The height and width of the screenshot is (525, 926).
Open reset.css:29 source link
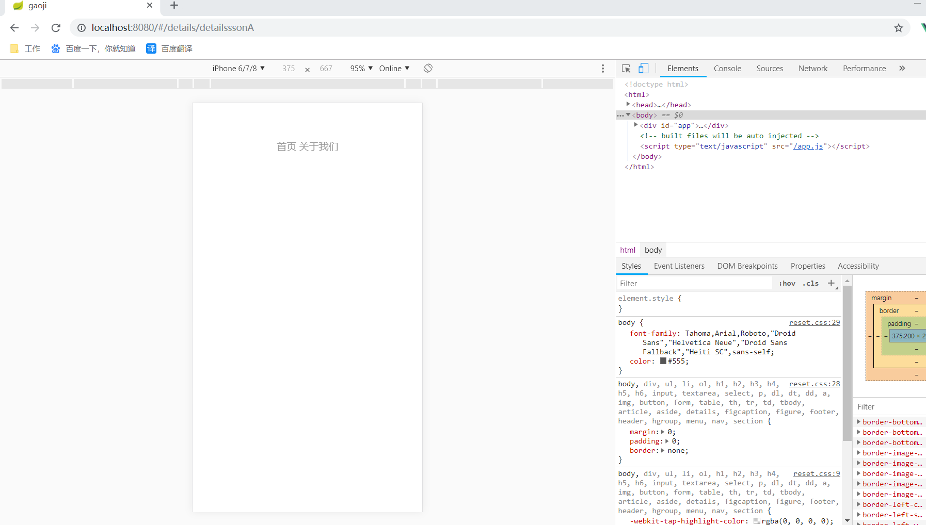(x=814, y=323)
